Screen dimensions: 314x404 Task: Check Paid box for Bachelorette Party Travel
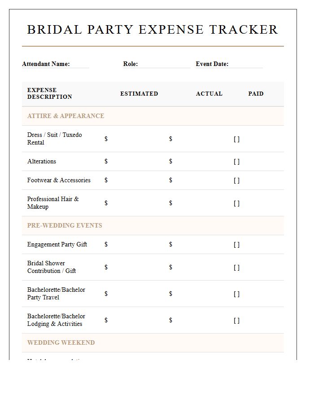236,294
